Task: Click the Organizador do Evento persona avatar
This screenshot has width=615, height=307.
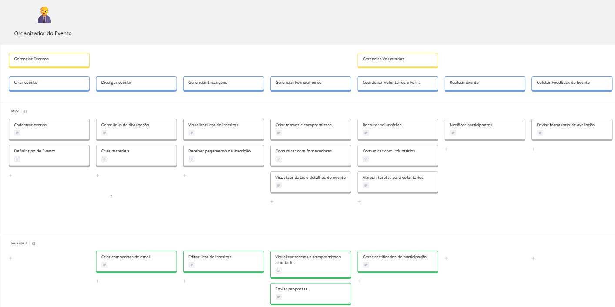Action: click(x=44, y=15)
